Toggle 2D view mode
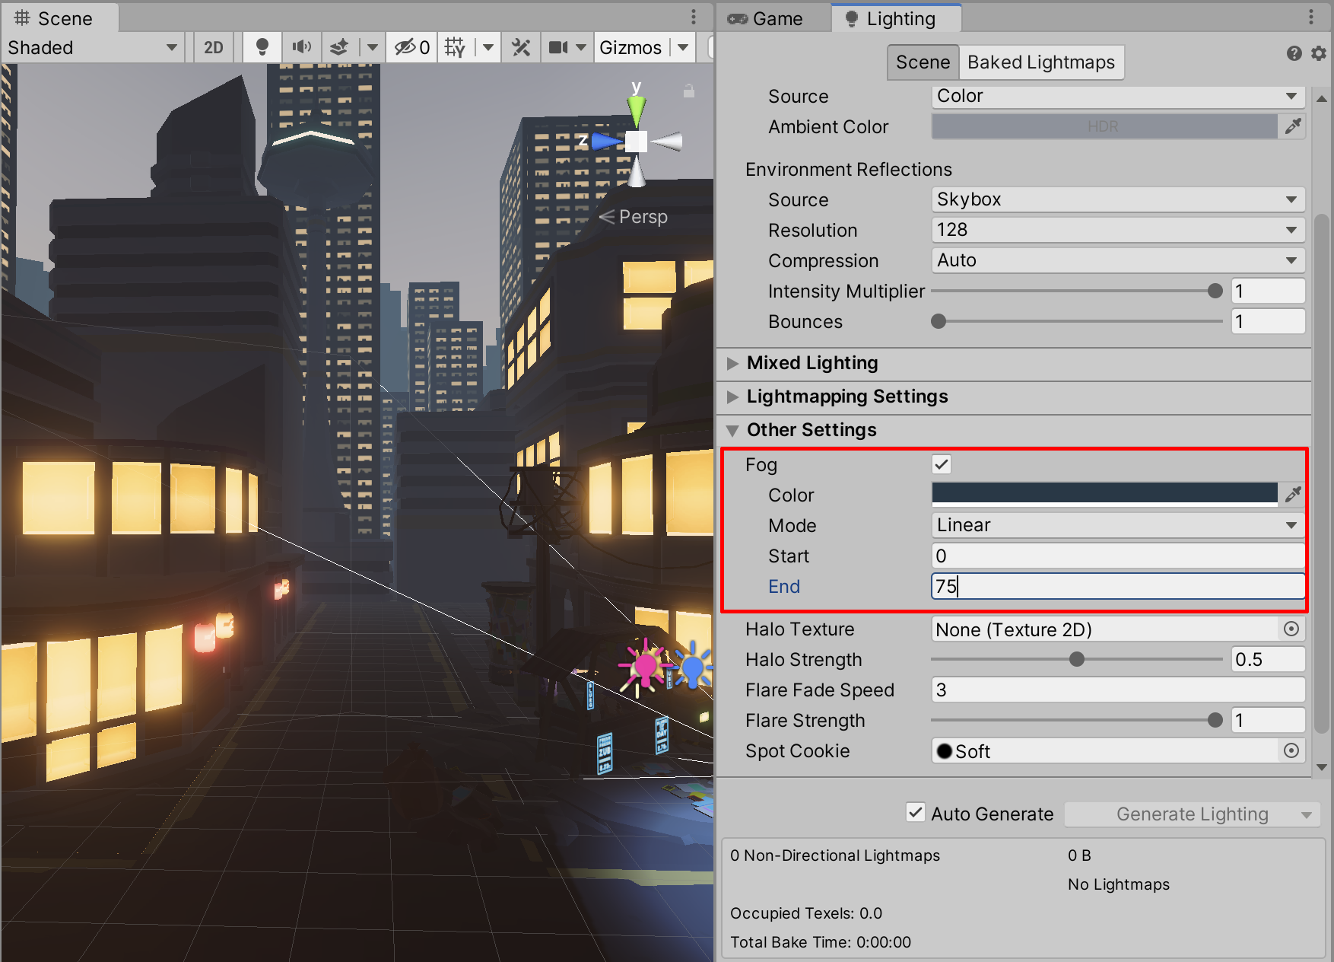Image resolution: width=1334 pixels, height=962 pixels. (x=214, y=47)
